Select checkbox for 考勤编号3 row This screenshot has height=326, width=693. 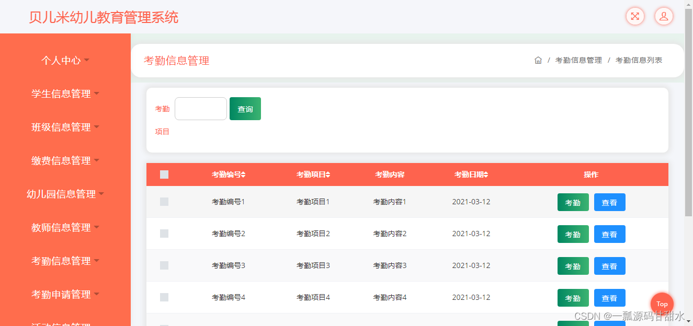(x=164, y=265)
